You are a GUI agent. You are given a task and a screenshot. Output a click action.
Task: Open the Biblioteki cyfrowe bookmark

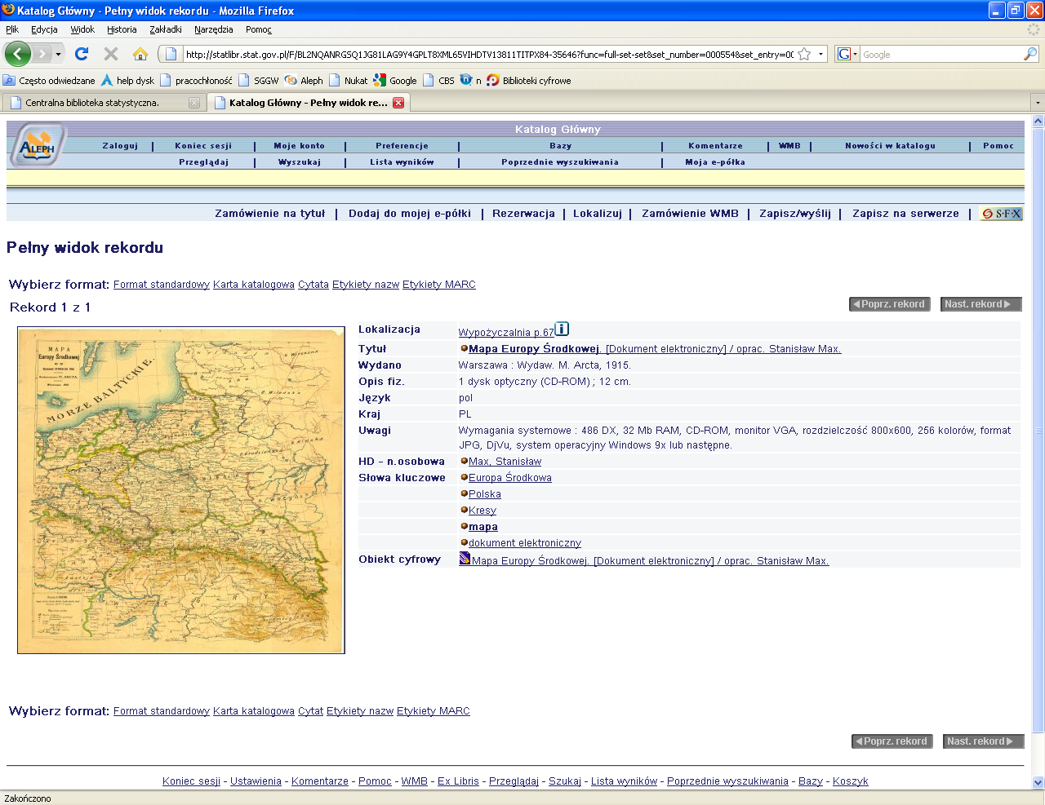(528, 80)
